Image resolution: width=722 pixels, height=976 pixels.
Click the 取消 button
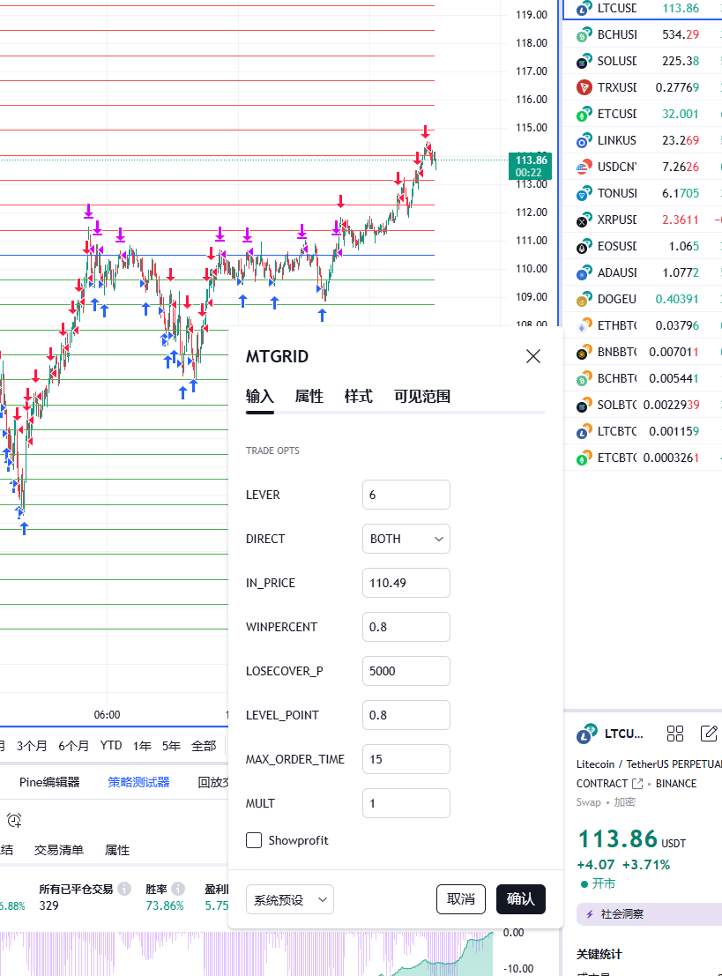pos(461,899)
